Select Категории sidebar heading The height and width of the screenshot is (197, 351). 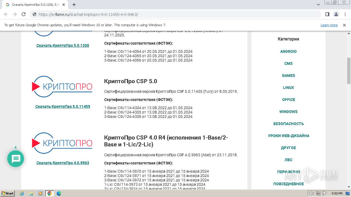tap(288, 39)
